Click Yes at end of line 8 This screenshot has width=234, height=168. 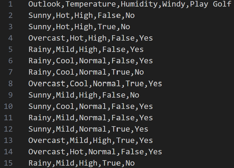(x=155, y=84)
